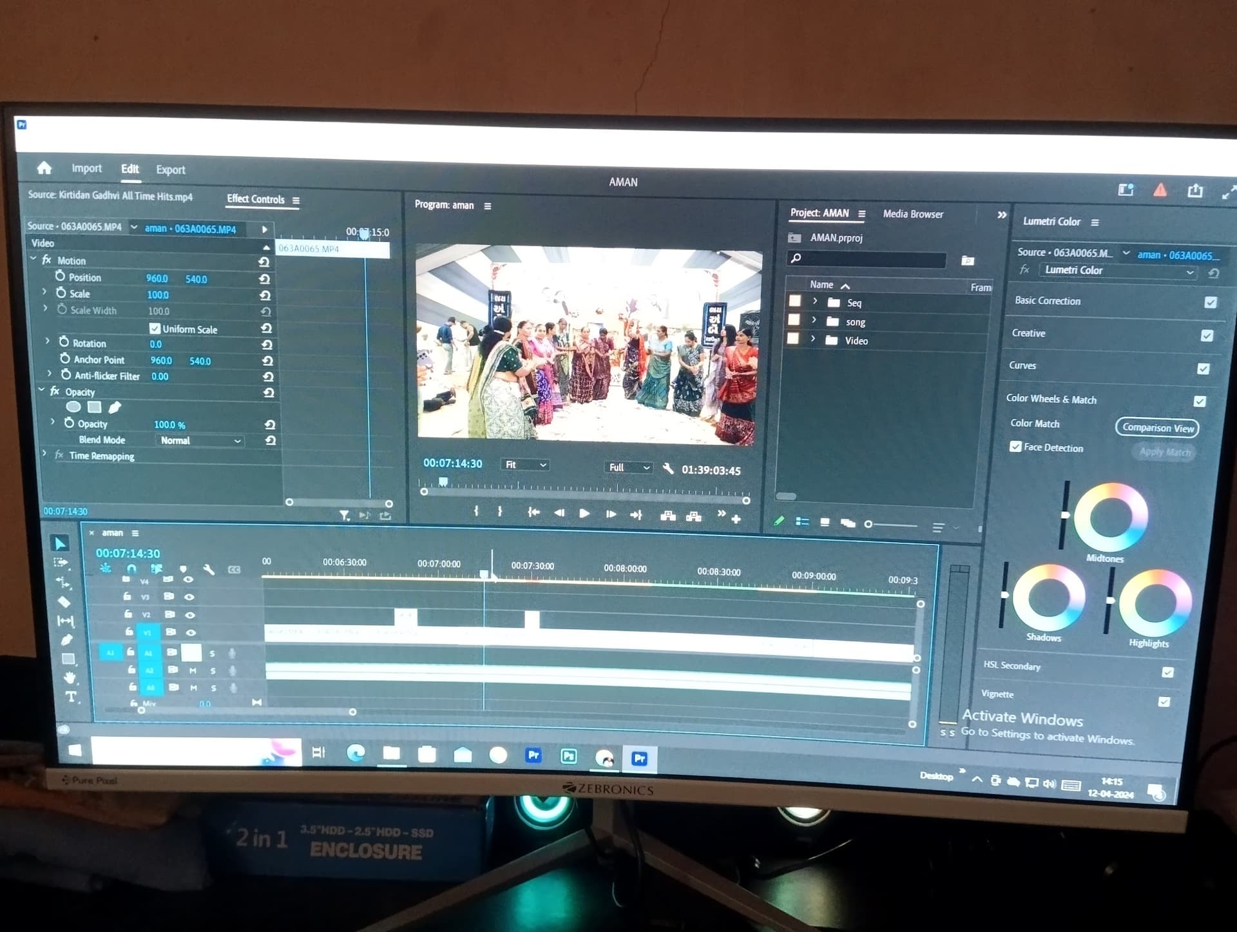Expand the song bin folder
Screen dimensions: 1237x932
(x=814, y=320)
